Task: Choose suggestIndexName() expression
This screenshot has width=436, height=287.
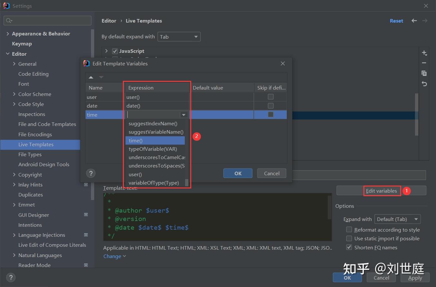Action: [x=155, y=123]
